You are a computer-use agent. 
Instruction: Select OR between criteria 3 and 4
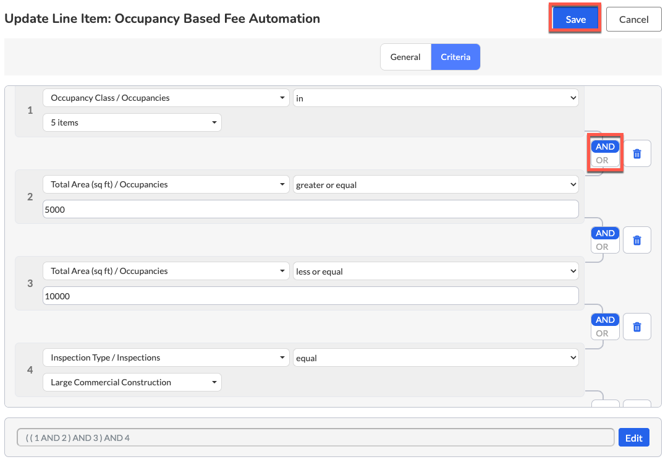[602, 333]
